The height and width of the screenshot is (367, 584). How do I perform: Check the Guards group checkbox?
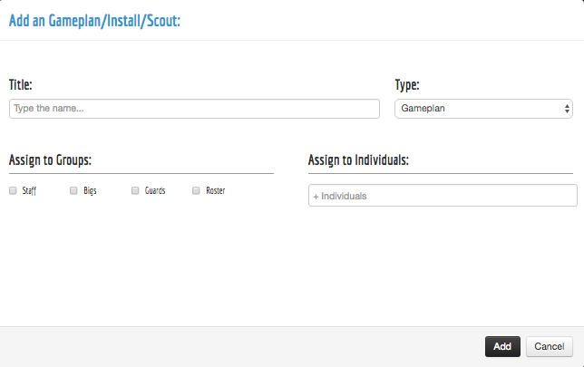[135, 191]
